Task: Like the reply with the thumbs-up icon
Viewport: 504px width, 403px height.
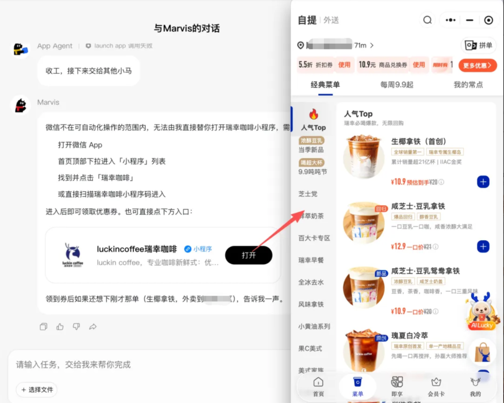Action: tap(60, 327)
